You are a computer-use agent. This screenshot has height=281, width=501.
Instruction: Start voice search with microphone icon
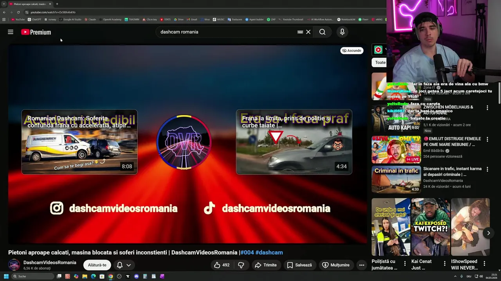(x=342, y=32)
